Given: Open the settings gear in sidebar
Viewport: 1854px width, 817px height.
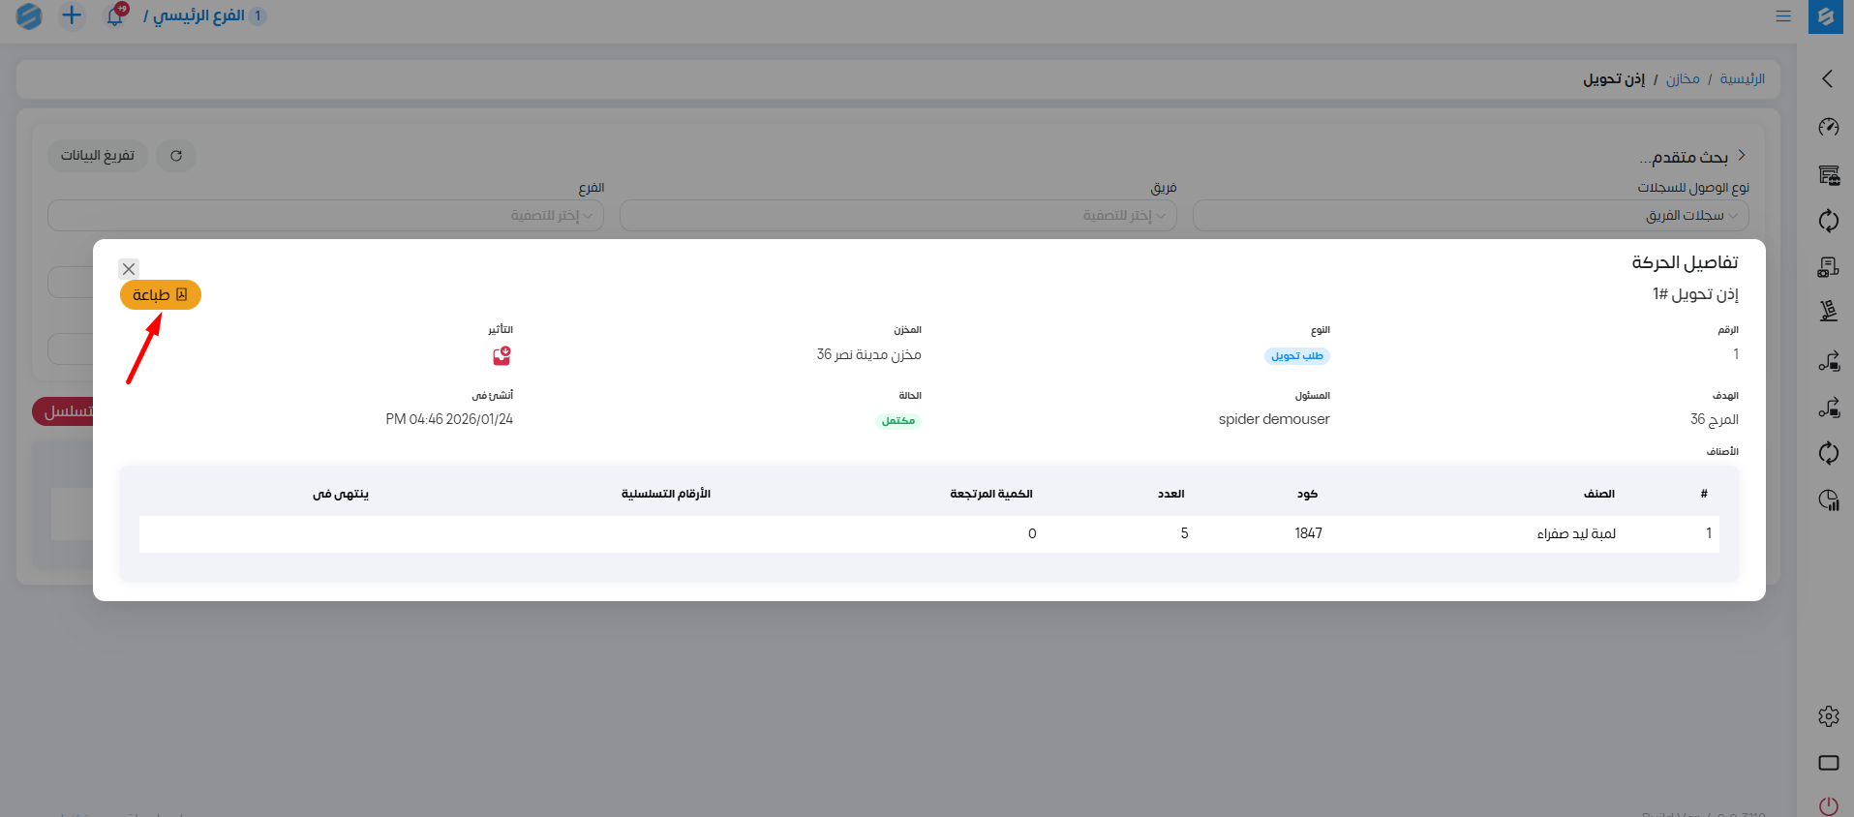Looking at the screenshot, I should tap(1828, 716).
